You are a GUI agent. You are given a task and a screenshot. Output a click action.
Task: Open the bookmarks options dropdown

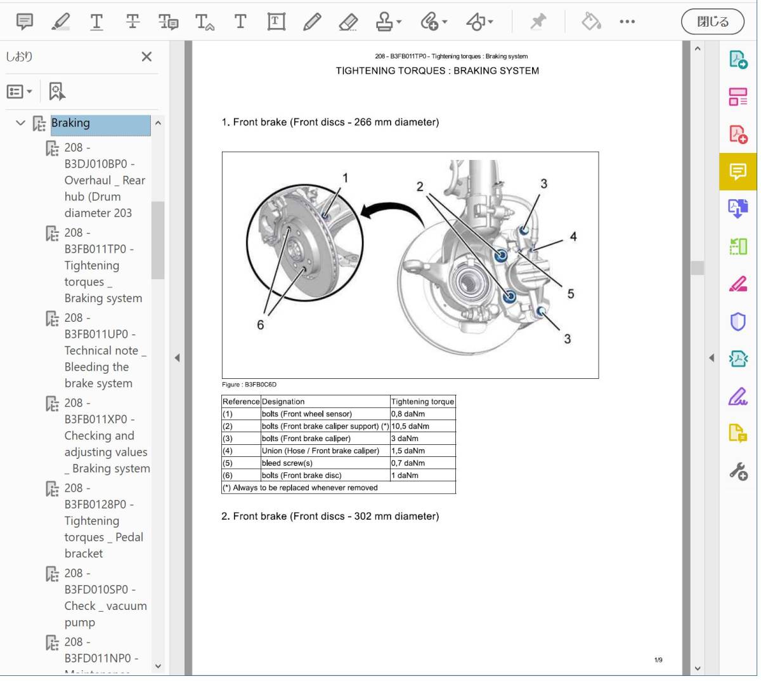pos(20,91)
